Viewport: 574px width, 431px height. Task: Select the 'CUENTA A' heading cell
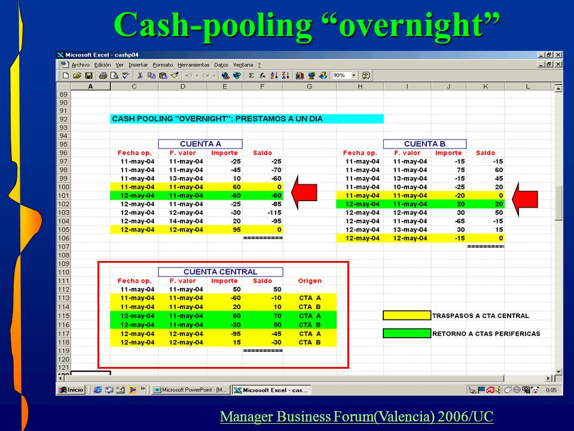pyautogui.click(x=200, y=144)
